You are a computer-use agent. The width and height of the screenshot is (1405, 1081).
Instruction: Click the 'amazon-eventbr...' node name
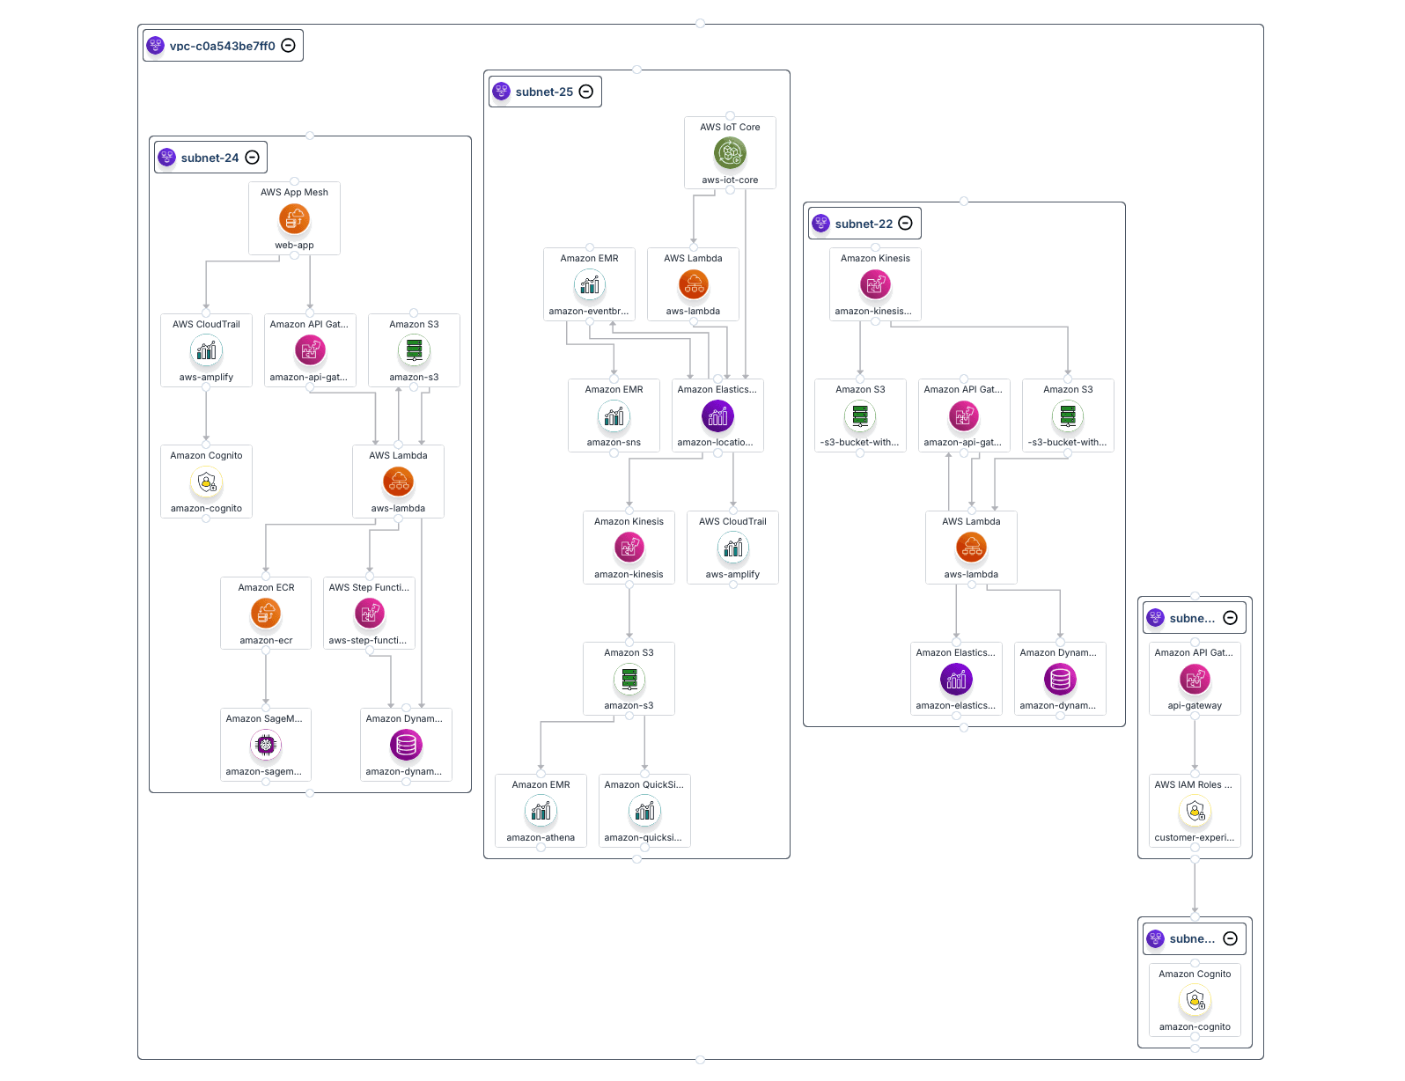[x=589, y=312]
